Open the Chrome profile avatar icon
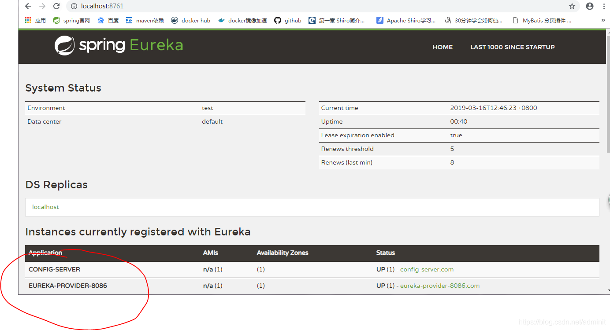This screenshot has height=330, width=610. 590,6
